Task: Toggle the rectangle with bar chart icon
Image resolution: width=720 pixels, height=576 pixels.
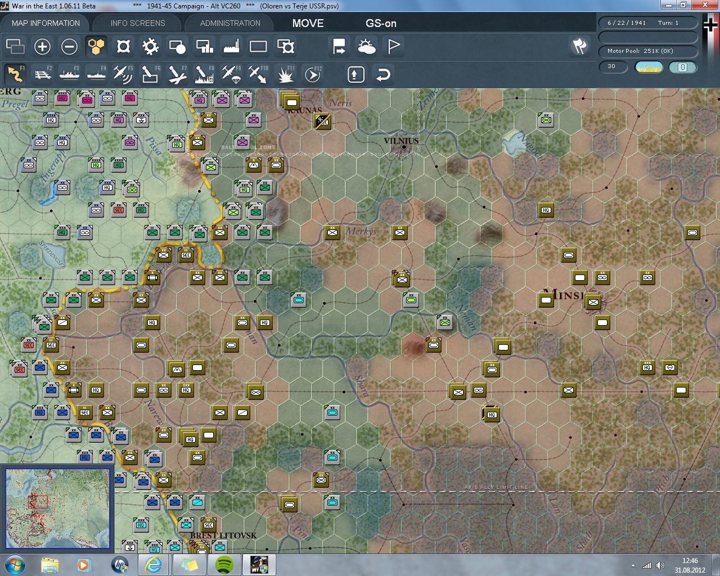Action: click(x=204, y=46)
